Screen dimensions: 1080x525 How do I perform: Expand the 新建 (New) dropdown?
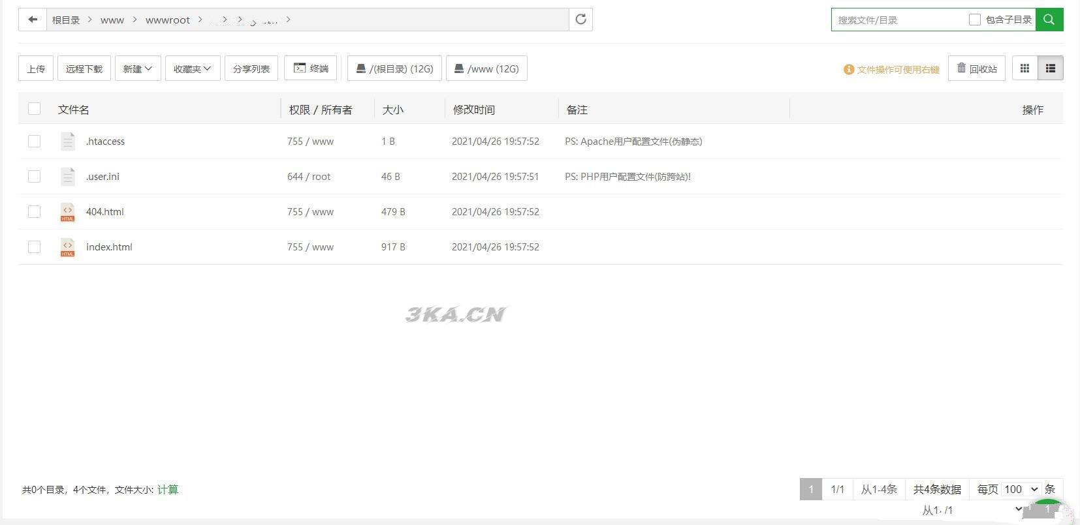tap(138, 68)
